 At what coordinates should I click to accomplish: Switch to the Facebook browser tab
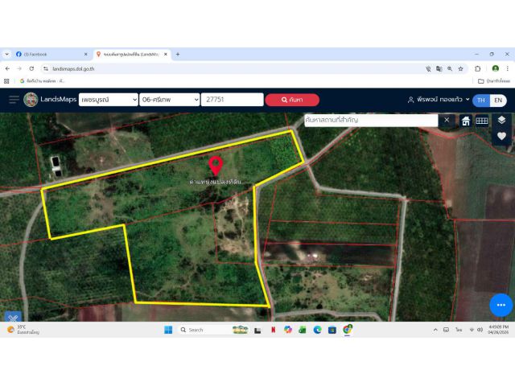pyautogui.click(x=51, y=54)
